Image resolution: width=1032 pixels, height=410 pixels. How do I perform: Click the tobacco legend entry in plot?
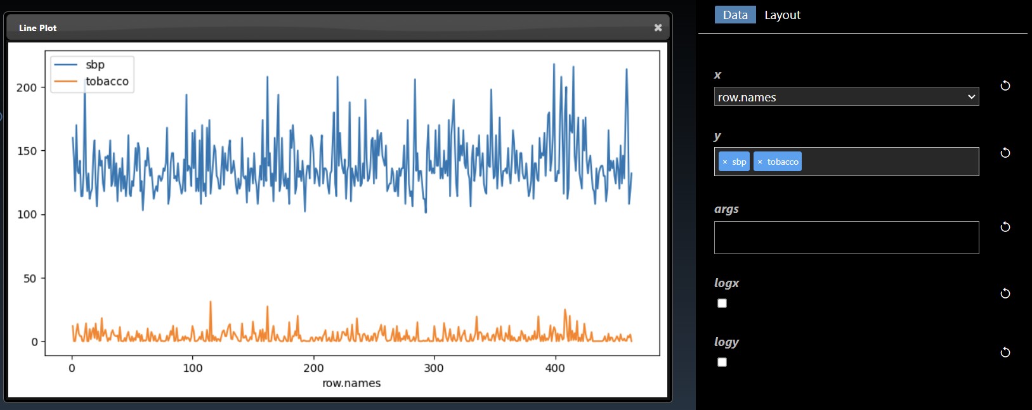tap(107, 81)
